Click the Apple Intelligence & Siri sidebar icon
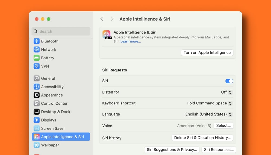 (x=37, y=137)
